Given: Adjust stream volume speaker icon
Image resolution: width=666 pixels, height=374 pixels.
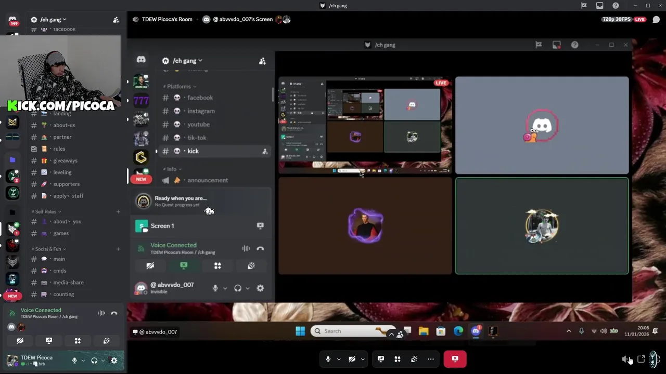Looking at the screenshot, I should click(x=626, y=359).
